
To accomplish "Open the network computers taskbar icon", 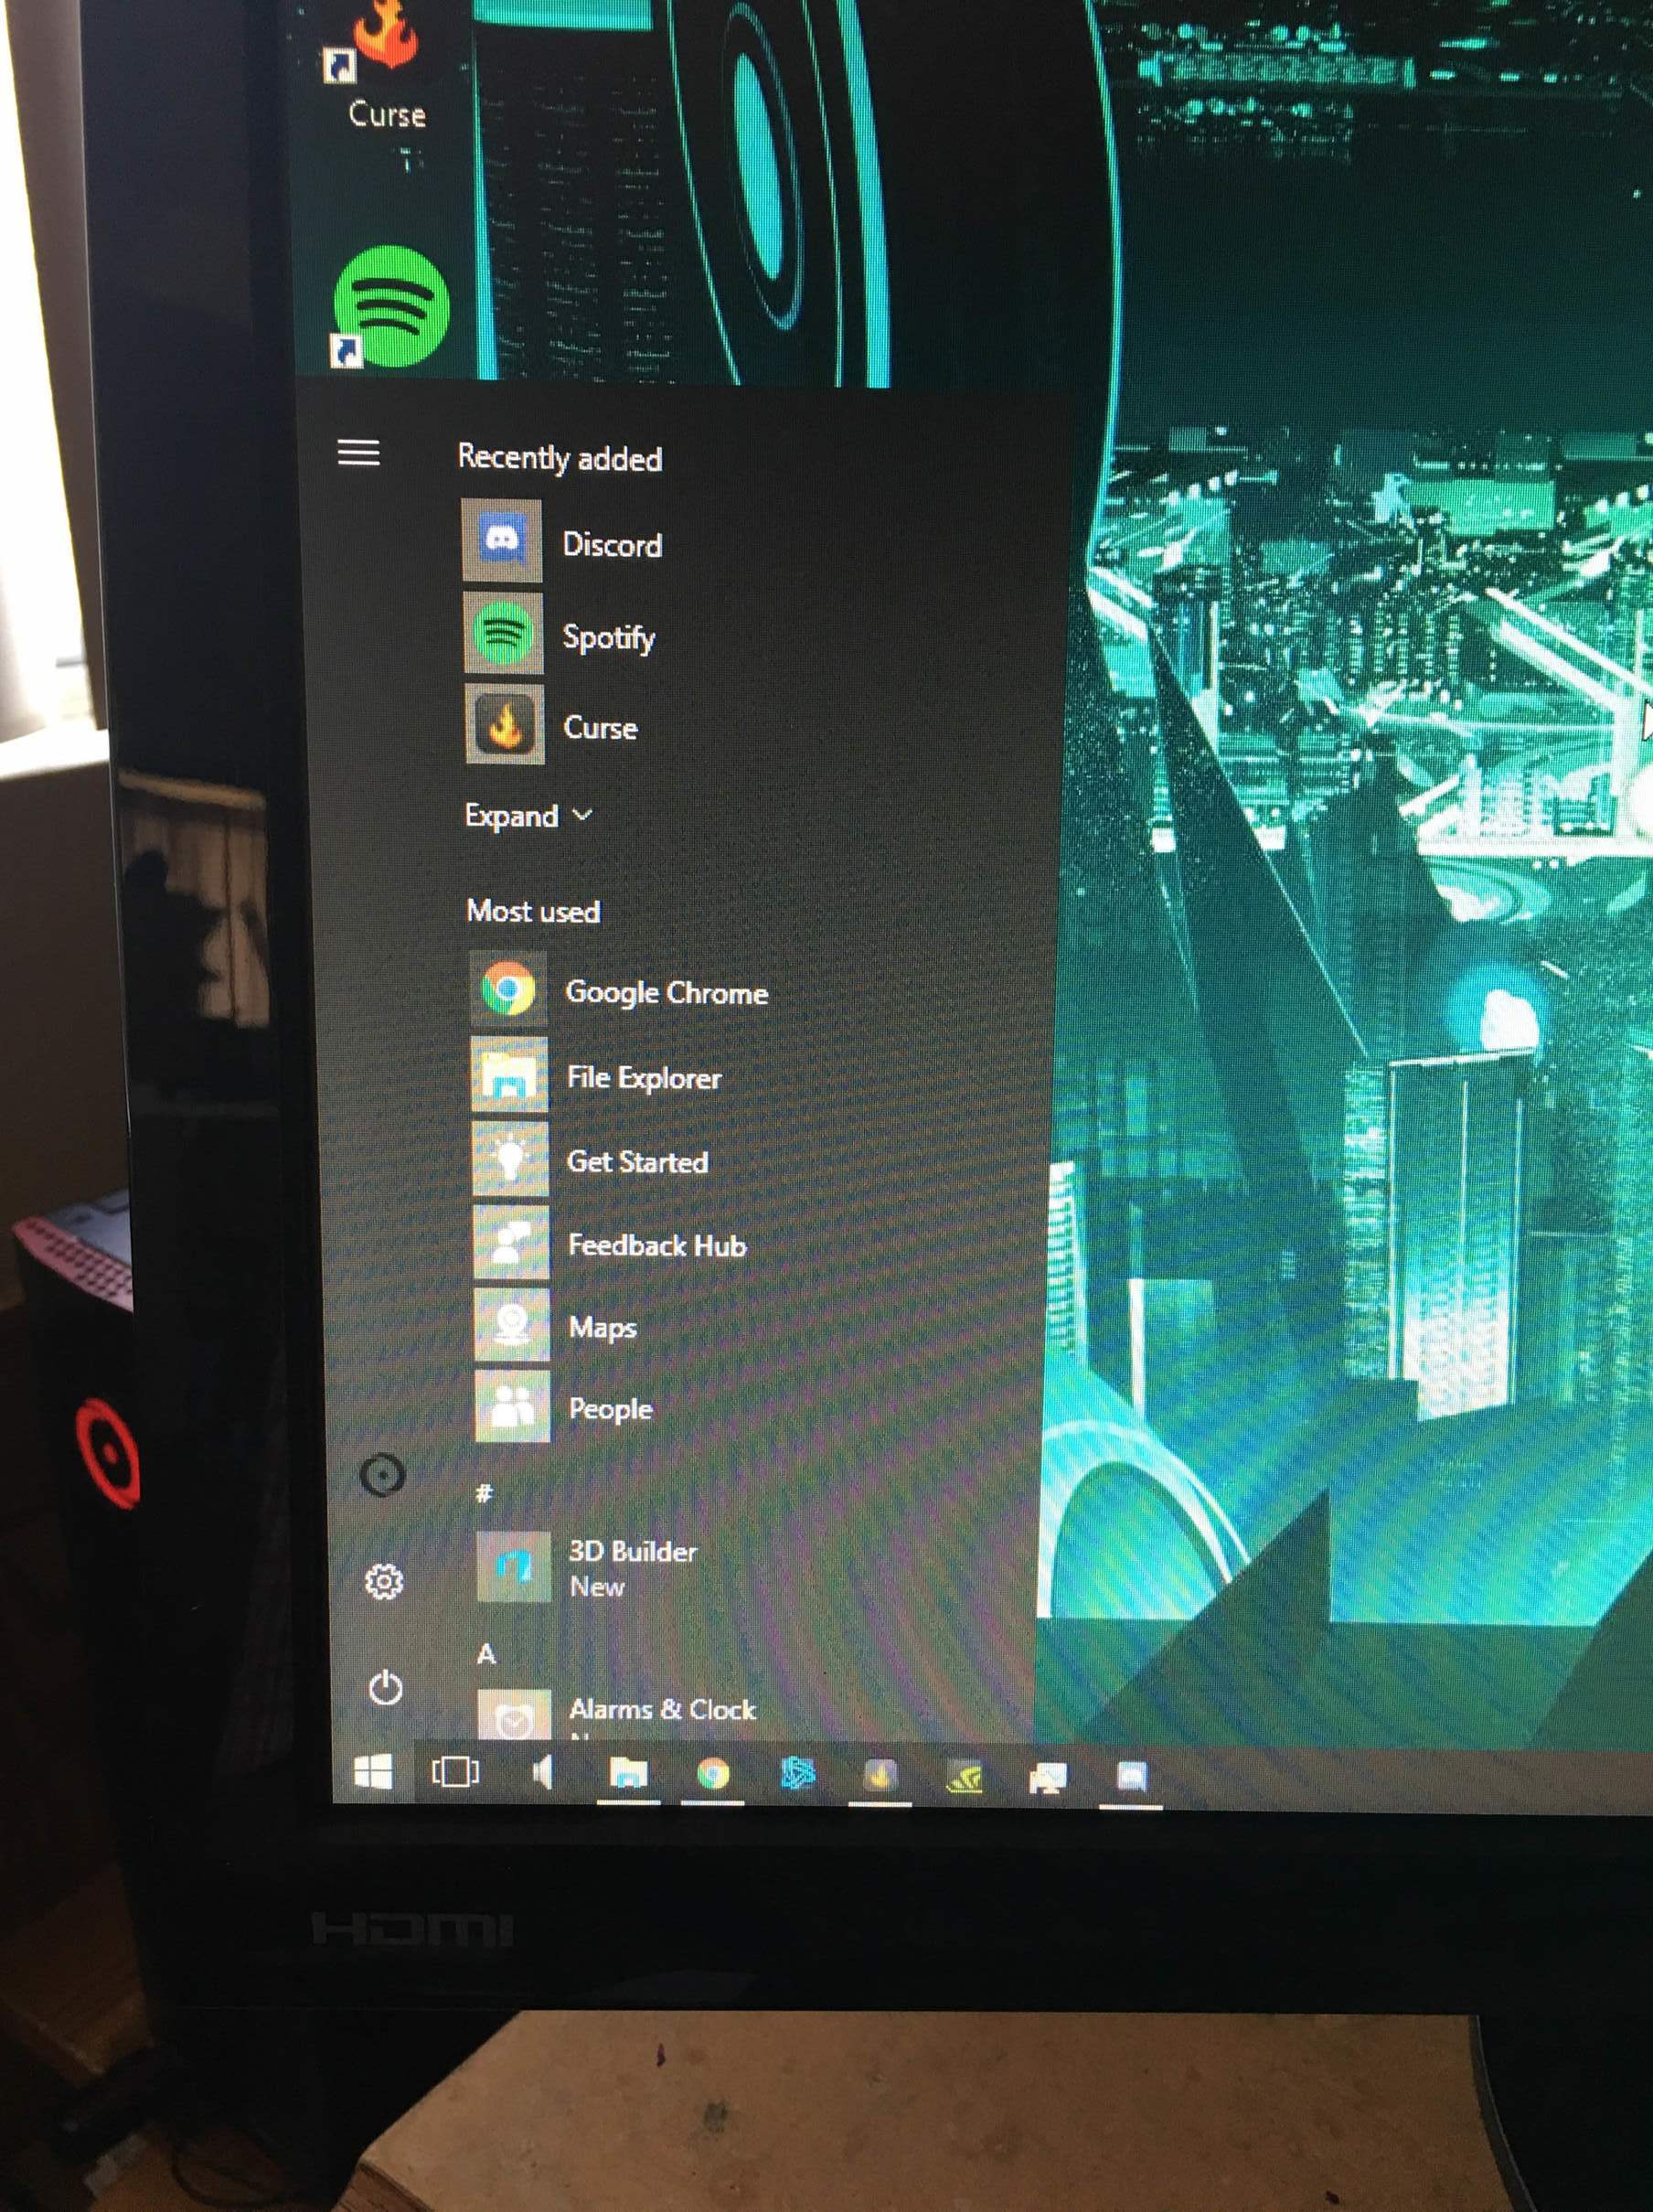I will click(x=1047, y=1778).
